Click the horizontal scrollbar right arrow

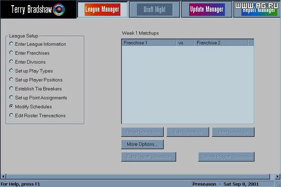click(x=278, y=177)
